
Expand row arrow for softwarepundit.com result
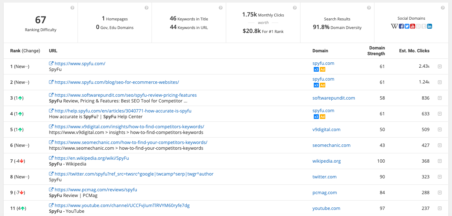click(x=440, y=98)
